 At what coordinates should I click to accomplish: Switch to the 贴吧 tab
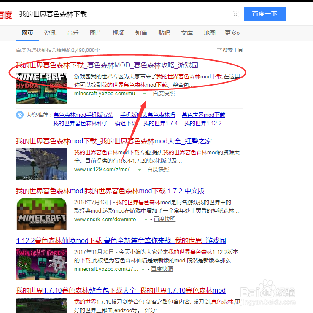pyautogui.click(x=164, y=33)
